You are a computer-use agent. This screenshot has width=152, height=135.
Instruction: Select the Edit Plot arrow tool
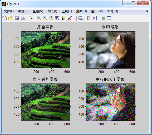tap(31, 18)
